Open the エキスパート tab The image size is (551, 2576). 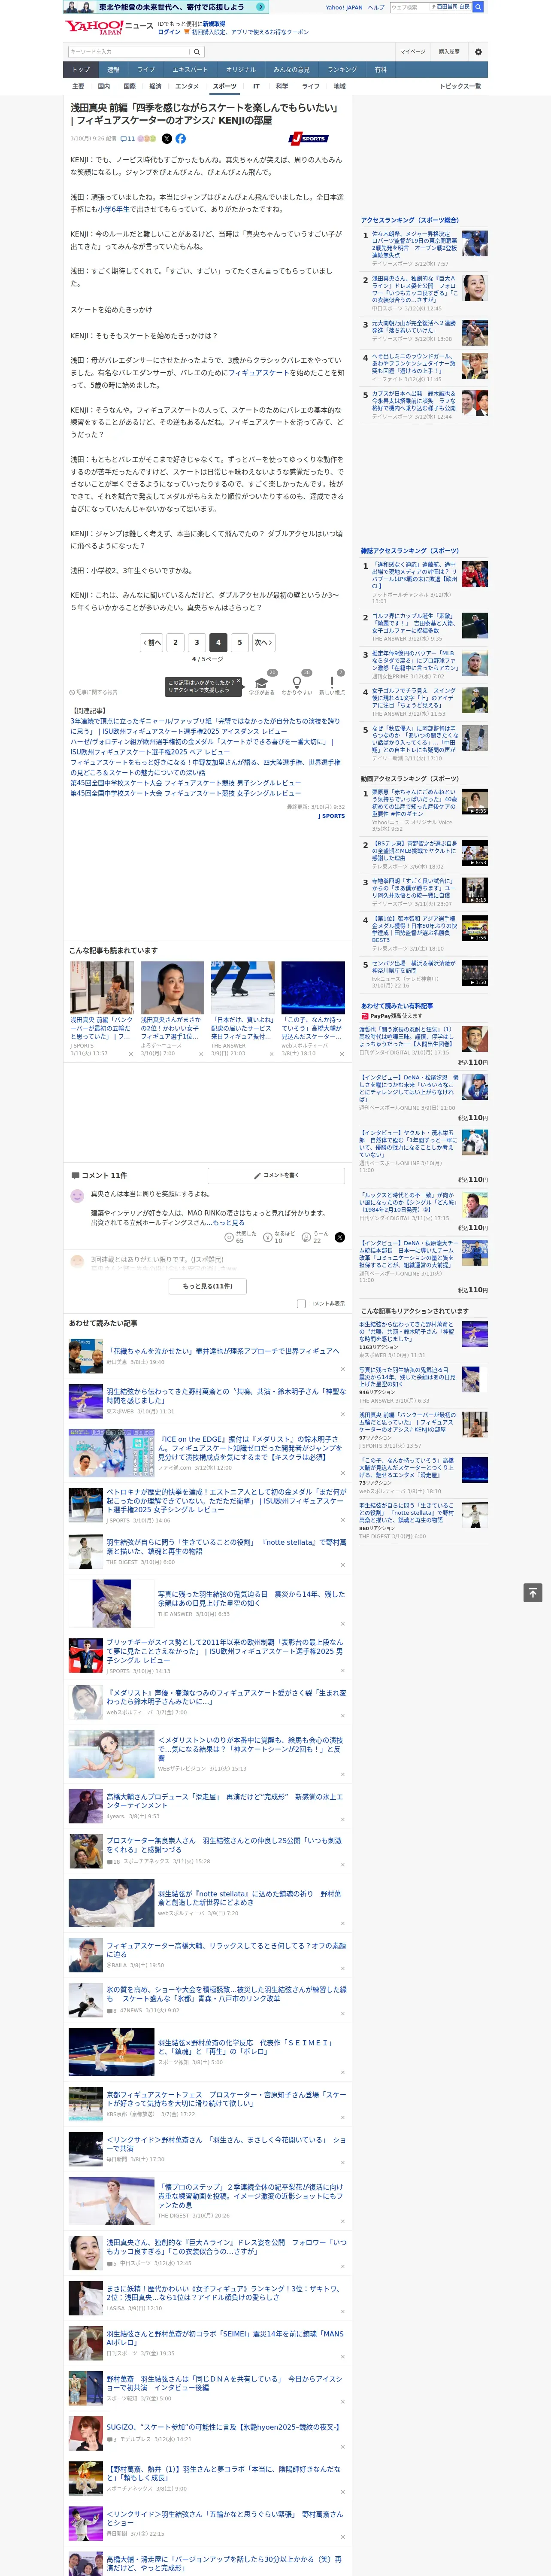coord(190,70)
